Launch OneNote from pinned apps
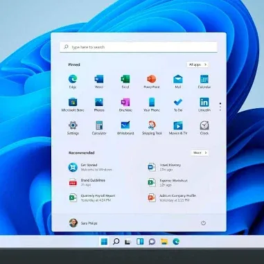This screenshot has height=264, width=264. coord(125,105)
